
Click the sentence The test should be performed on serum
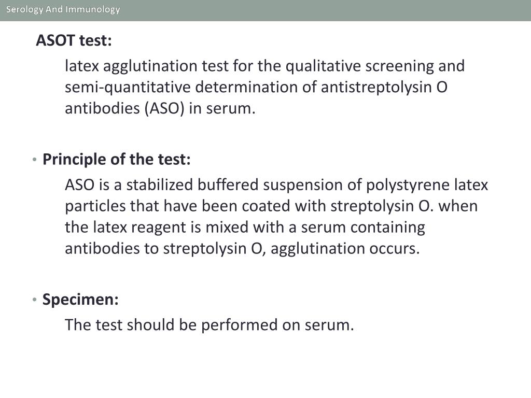click(x=209, y=325)
